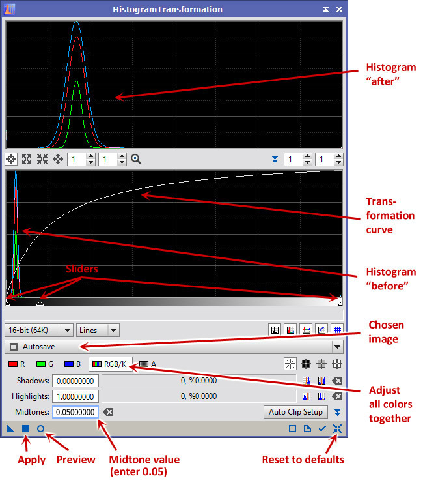Viewport: 423px width, 485px height.
Task: Toggle the blue double-arrow above output zoom spinboxes
Action: pos(275,160)
